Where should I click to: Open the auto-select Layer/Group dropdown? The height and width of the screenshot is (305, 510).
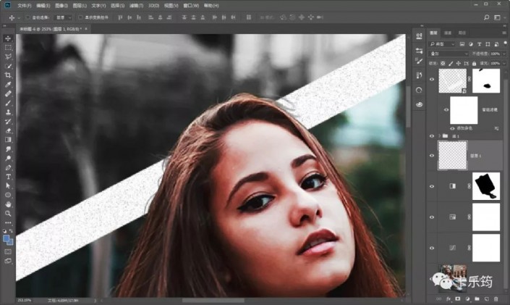(x=63, y=17)
